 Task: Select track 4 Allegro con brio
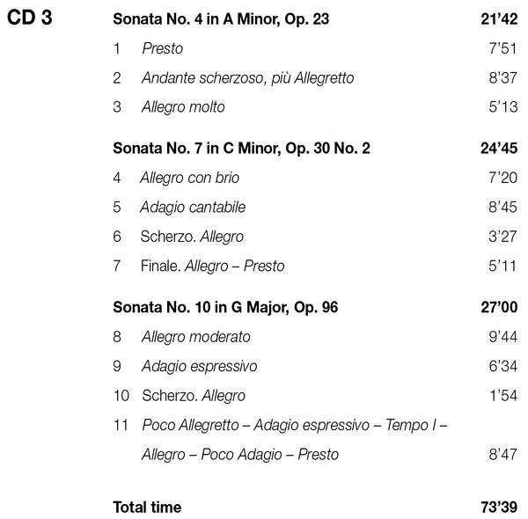(x=189, y=179)
